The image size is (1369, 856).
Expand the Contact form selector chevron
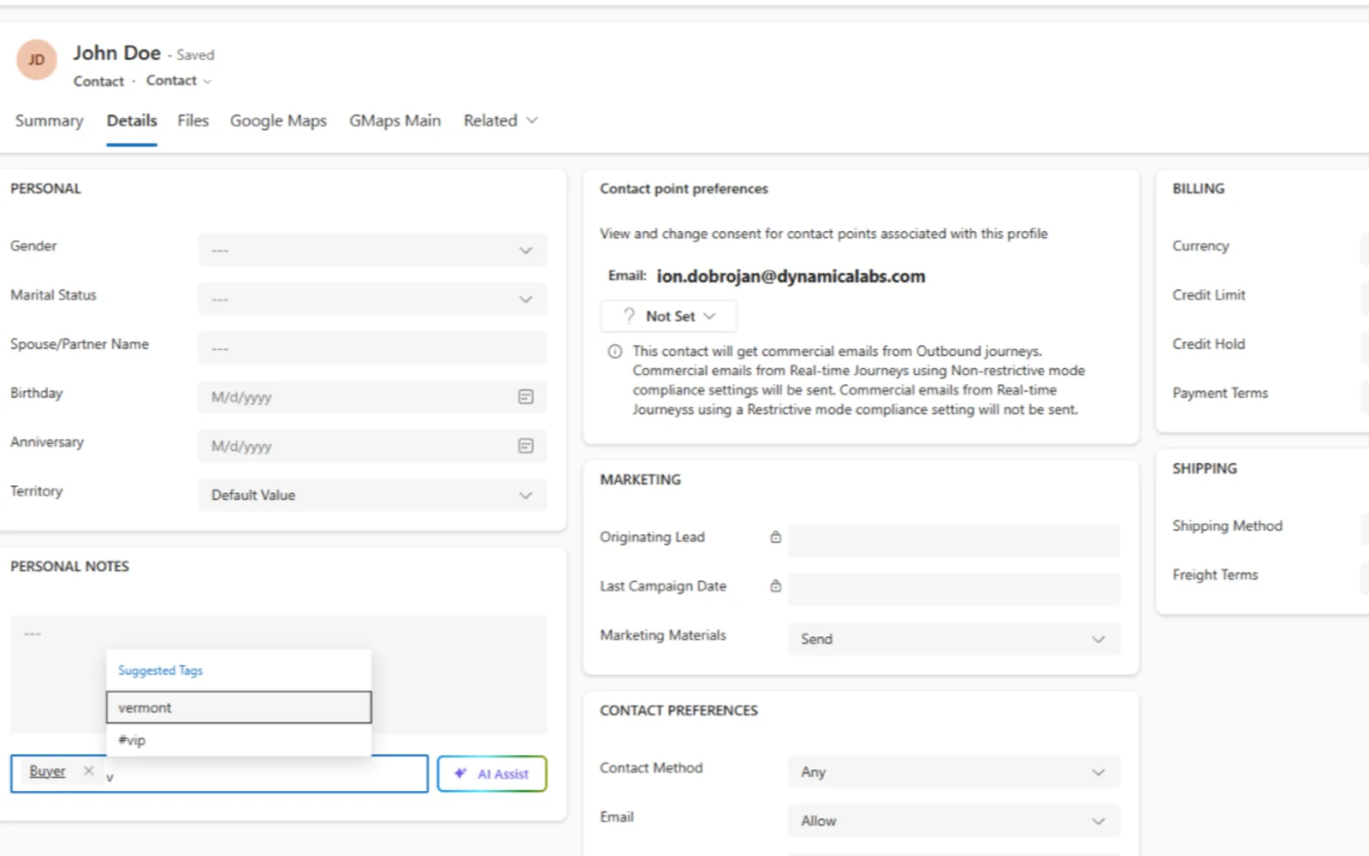click(x=208, y=81)
